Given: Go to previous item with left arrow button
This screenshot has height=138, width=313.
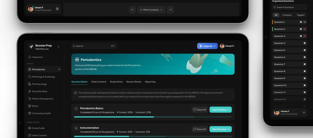Looking at the screenshot, I should pyautogui.click(x=132, y=10).
